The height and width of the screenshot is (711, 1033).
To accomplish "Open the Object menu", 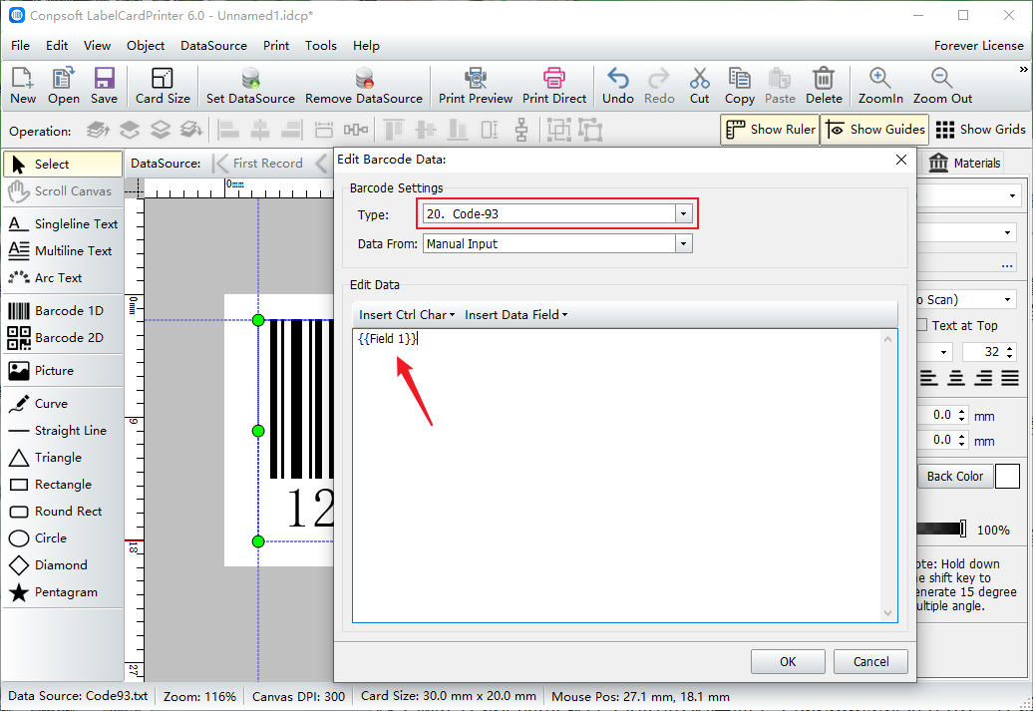I will pos(146,46).
